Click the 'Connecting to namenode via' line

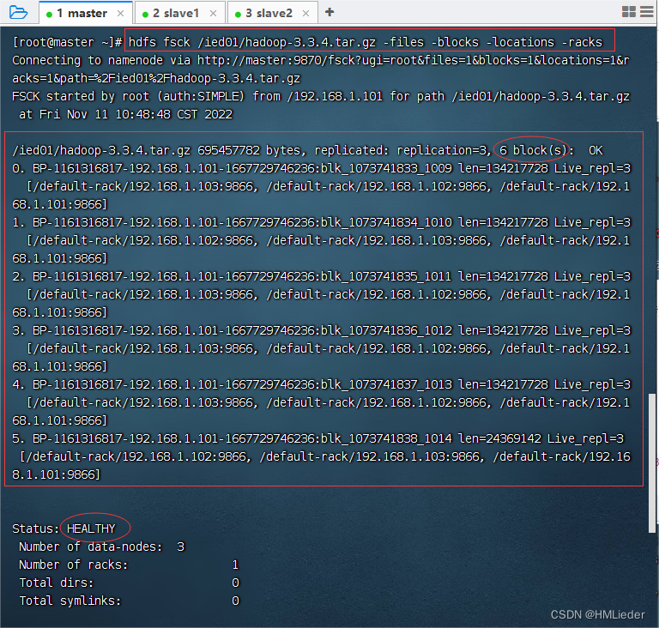[321, 60]
